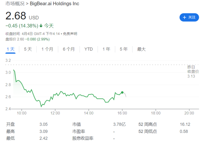Screen dimensions: 204x144
Task: Click the BigBear.ai Holdings Inc title
Action: (55, 4)
